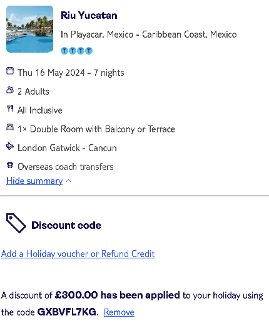Click the Riu Yucatan hotel pool thumbnail
The image size is (269, 328).
point(29,29)
